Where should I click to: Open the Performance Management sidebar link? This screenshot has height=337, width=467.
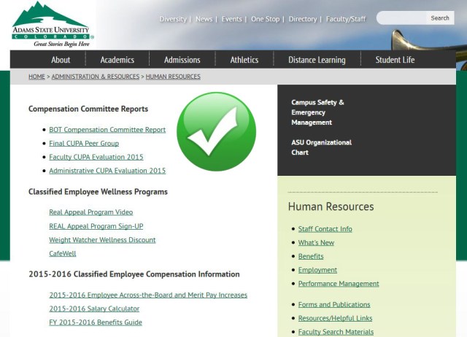pos(338,284)
